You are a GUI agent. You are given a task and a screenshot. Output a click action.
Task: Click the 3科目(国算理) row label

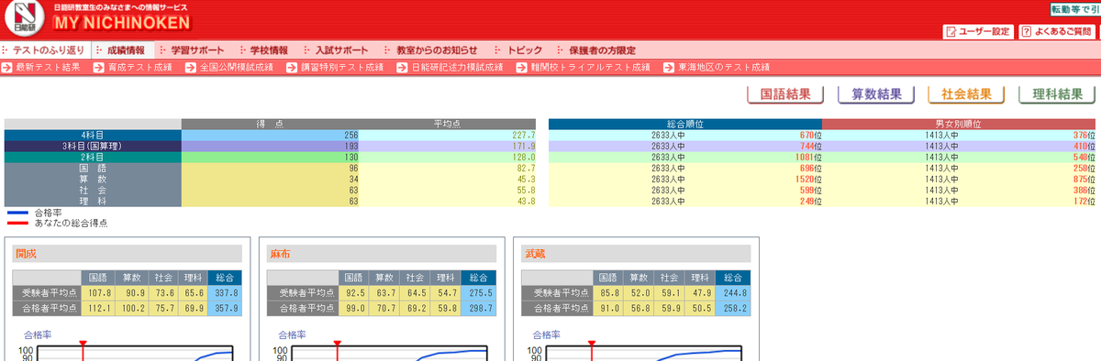pos(93,146)
